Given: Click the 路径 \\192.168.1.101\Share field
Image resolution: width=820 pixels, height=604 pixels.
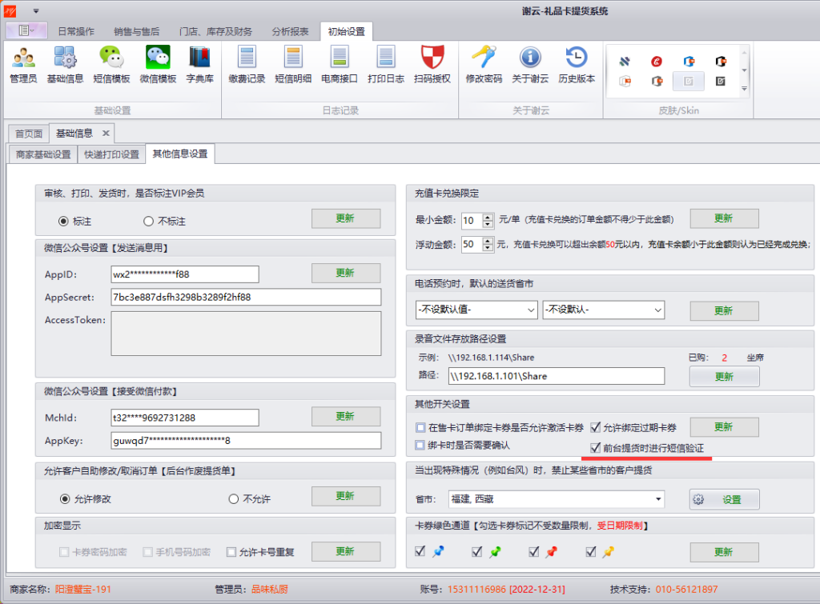Looking at the screenshot, I should [x=557, y=376].
